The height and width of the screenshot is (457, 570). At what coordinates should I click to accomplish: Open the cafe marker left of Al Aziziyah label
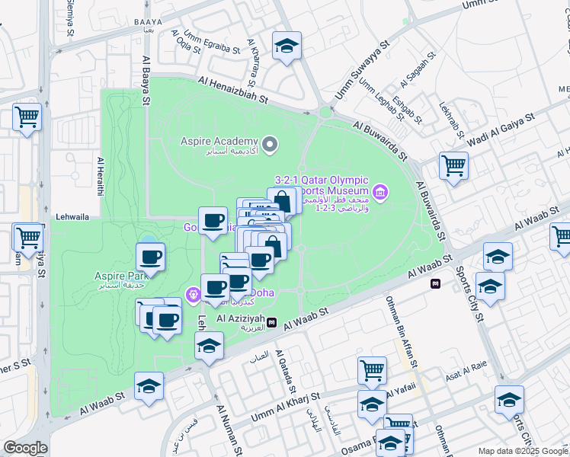(215, 289)
